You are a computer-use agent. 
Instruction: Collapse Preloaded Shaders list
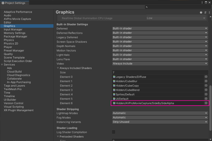58,136
